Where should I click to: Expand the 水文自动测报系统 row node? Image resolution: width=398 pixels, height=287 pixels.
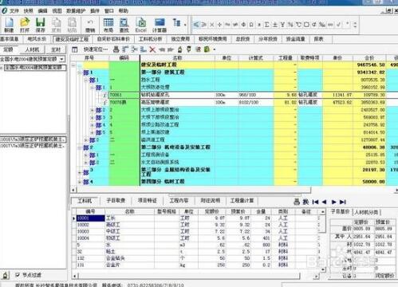[x=86, y=163]
